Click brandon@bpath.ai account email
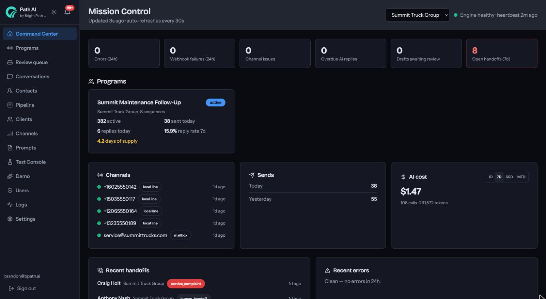Image resolution: width=546 pixels, height=299 pixels. [22, 276]
